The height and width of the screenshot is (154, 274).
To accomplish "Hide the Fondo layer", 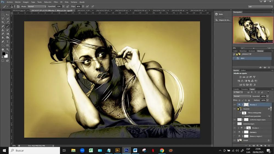I will (235, 140).
